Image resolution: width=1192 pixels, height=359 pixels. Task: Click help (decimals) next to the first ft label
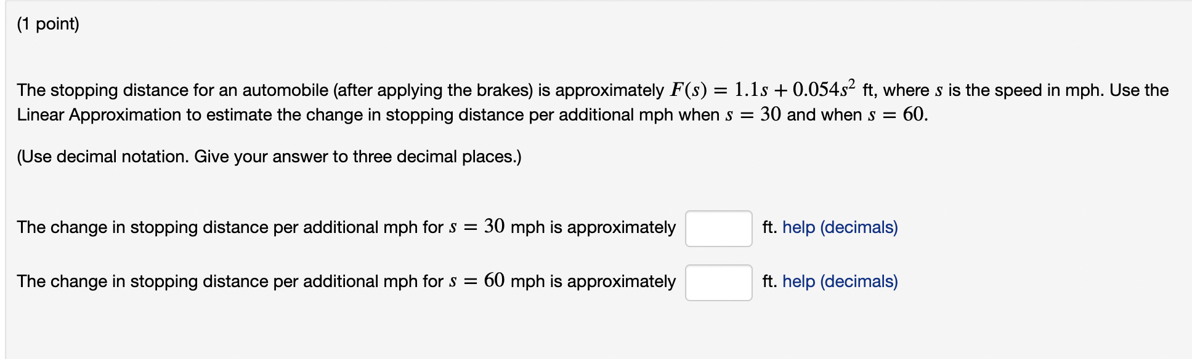pyautogui.click(x=840, y=227)
